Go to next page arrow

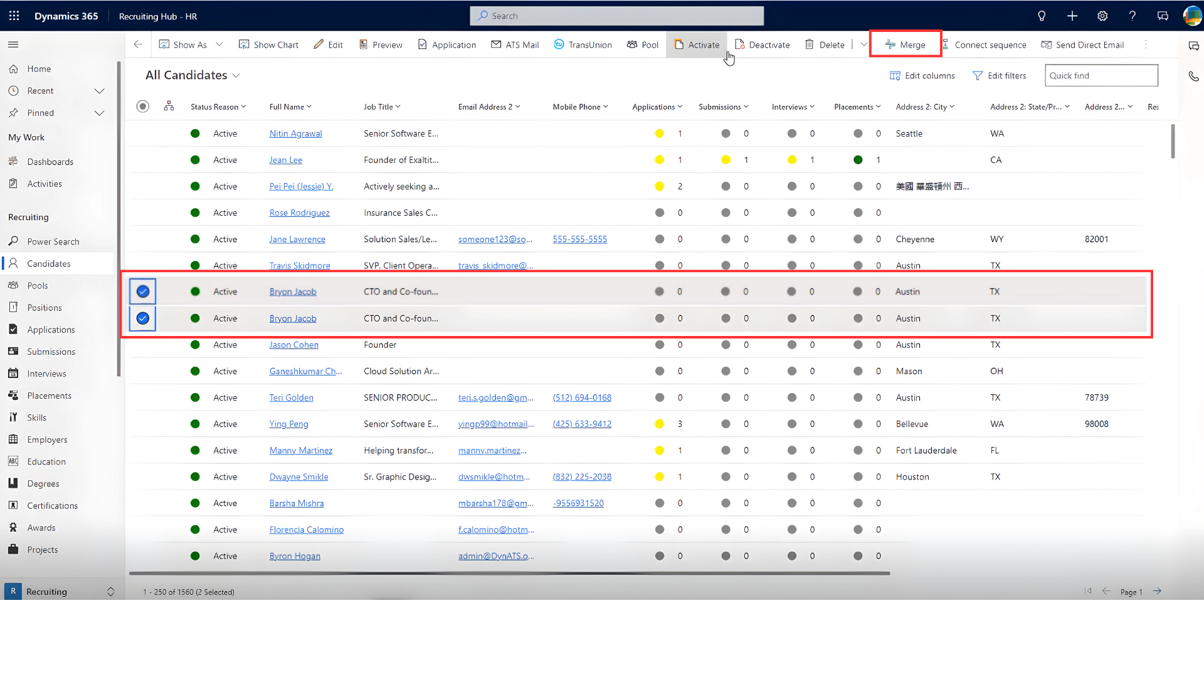point(1157,591)
